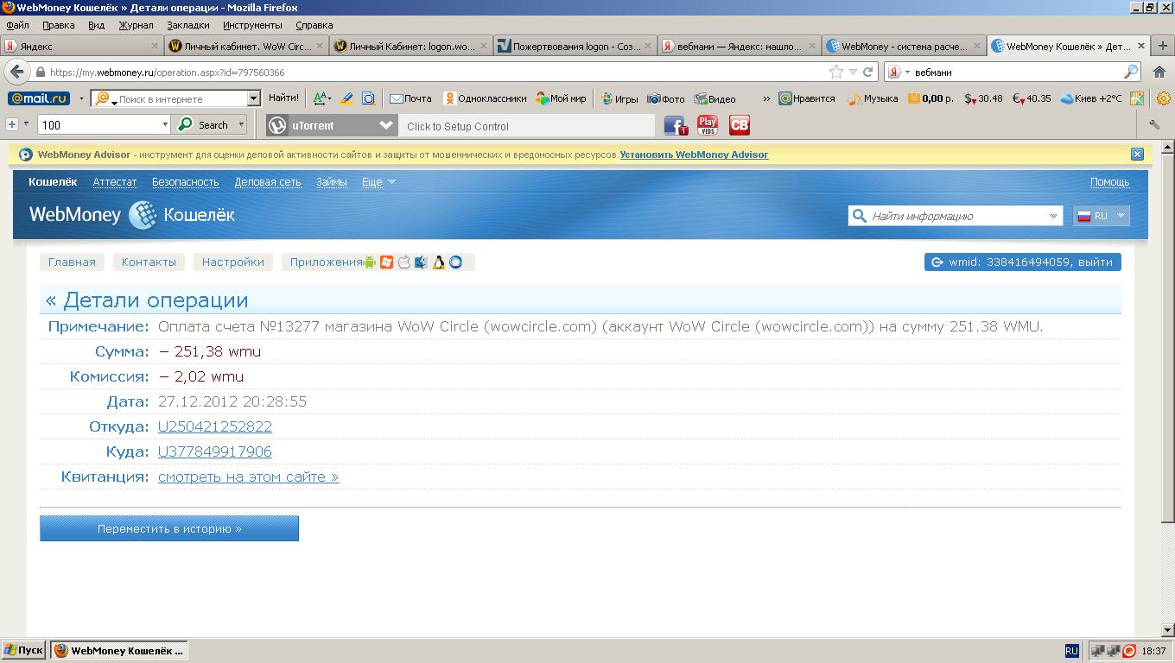Click the uTorrent logo icon
The height and width of the screenshot is (663, 1175).
(277, 125)
